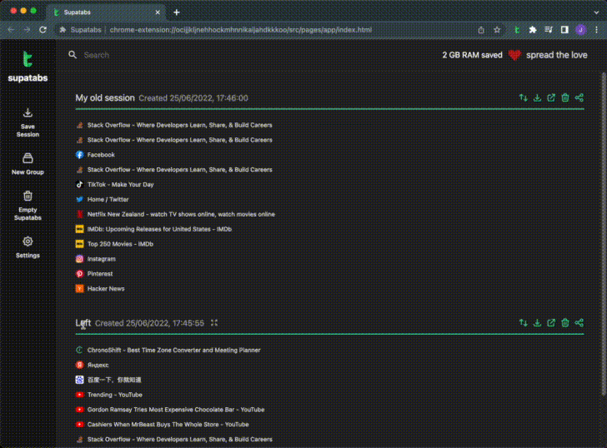Open My old session in new window

click(551, 97)
